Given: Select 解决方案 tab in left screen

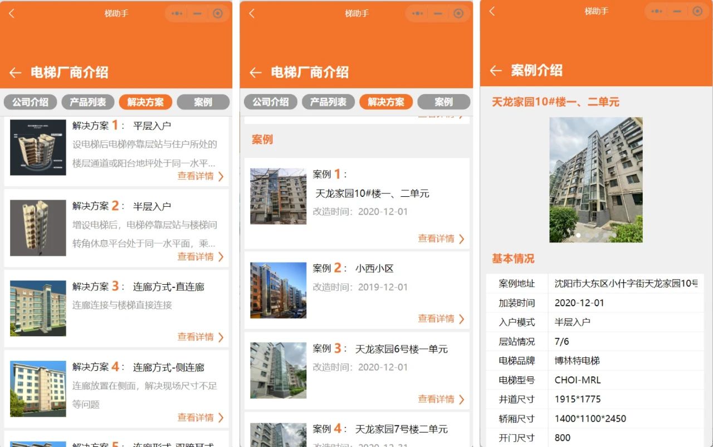Looking at the screenshot, I should 145,102.
